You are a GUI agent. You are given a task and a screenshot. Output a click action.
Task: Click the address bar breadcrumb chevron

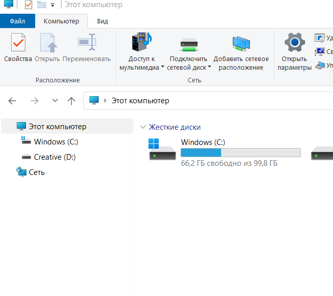click(105, 101)
